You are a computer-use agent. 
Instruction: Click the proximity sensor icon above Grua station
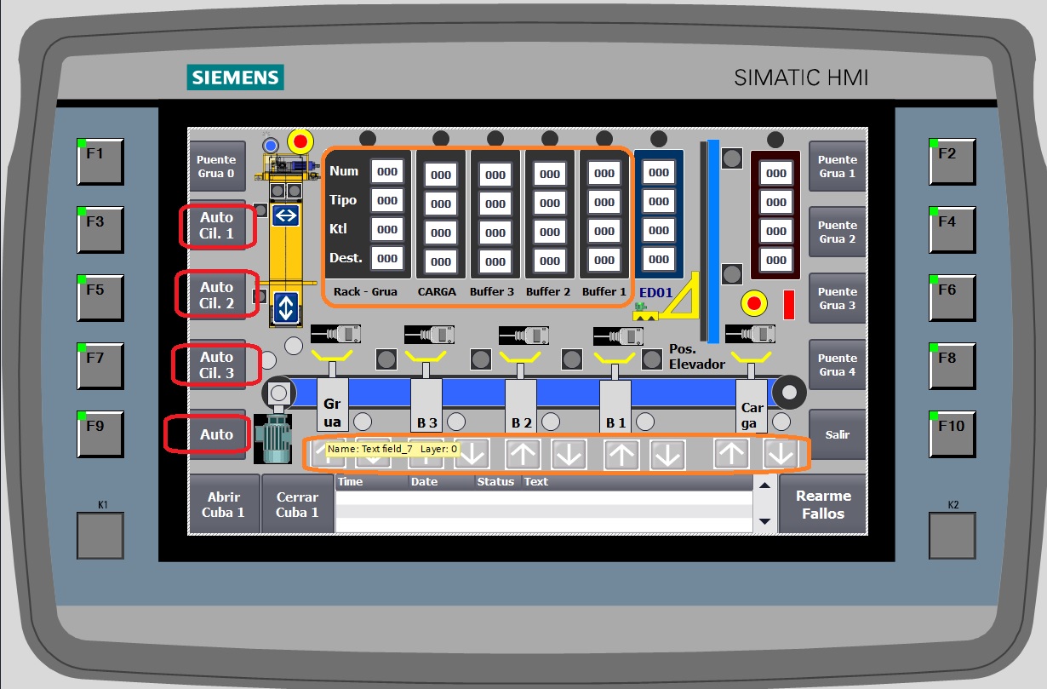[x=335, y=333]
